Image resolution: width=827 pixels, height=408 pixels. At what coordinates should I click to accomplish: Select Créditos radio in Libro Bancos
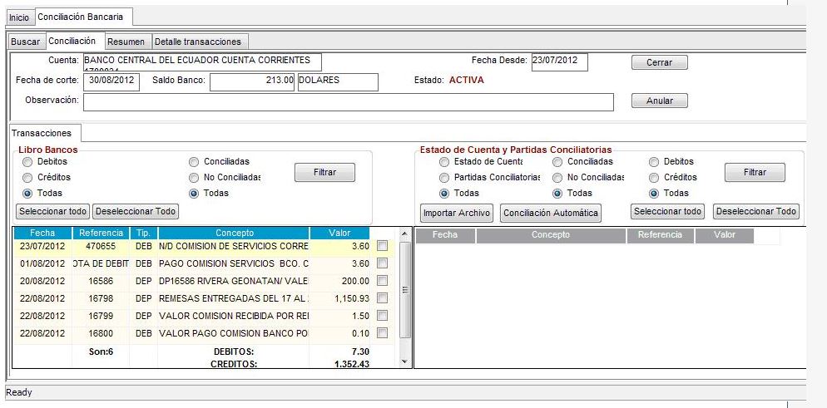pos(27,178)
